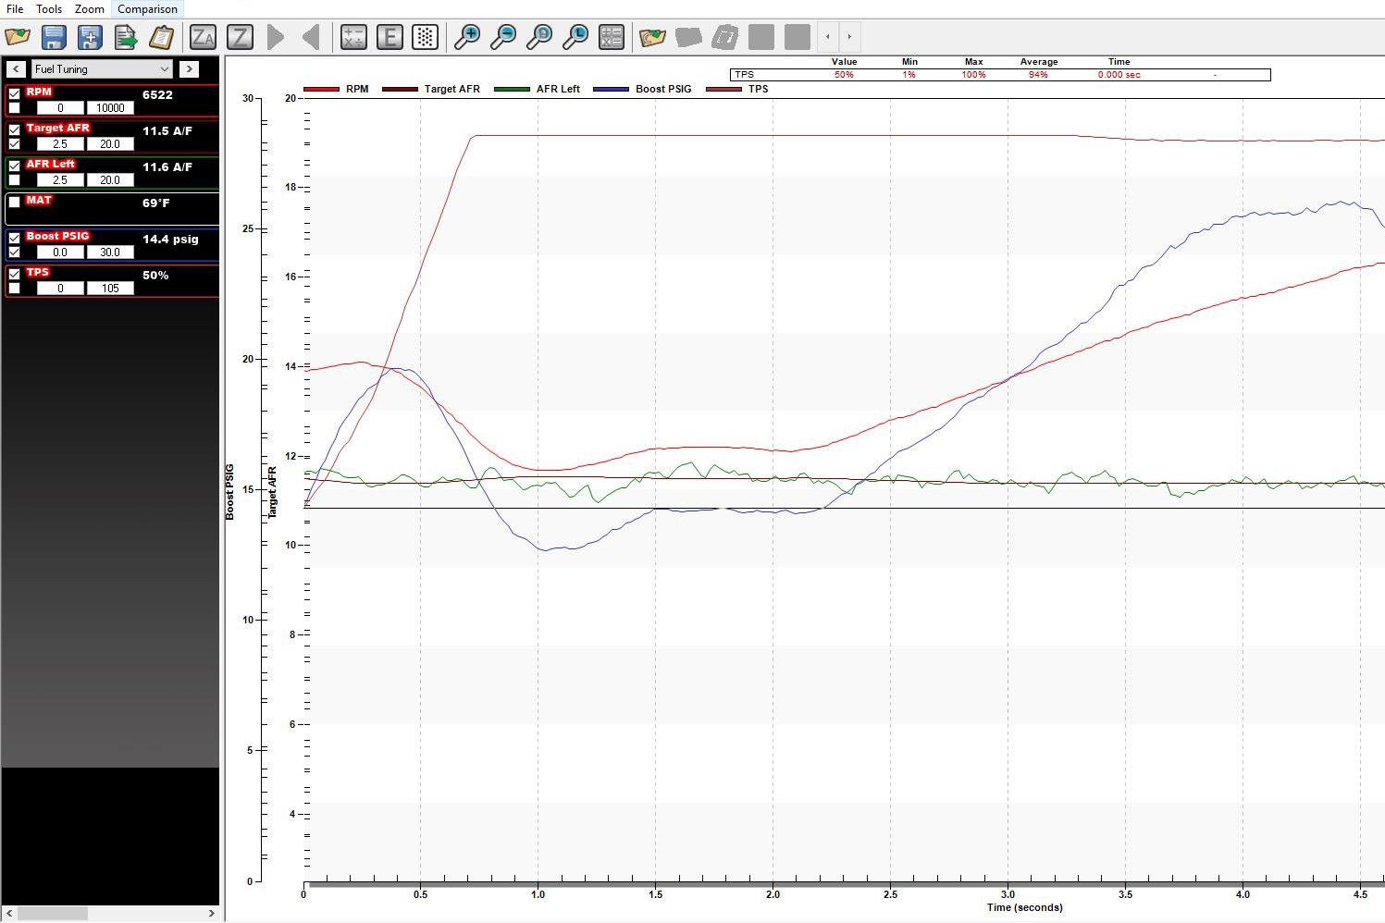
Task: Click the Target AFR legend entry above graph
Action: 431,90
